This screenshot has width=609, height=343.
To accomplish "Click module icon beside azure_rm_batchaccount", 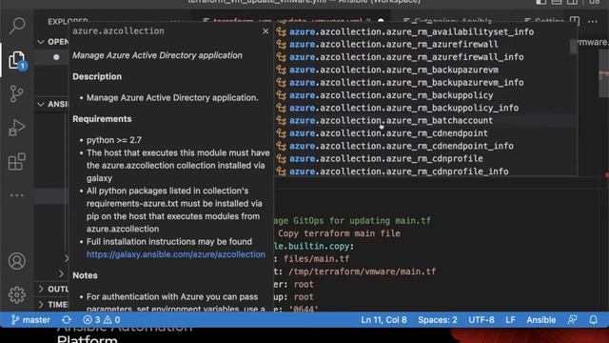I will point(282,121).
